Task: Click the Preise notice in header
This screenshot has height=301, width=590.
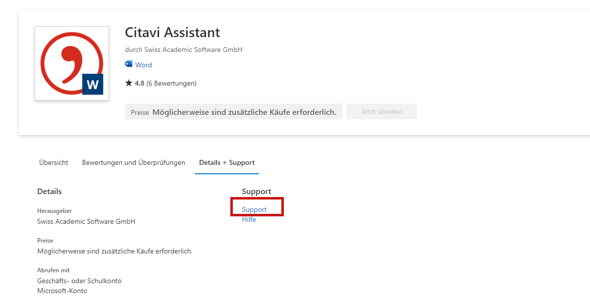Action: (x=233, y=112)
